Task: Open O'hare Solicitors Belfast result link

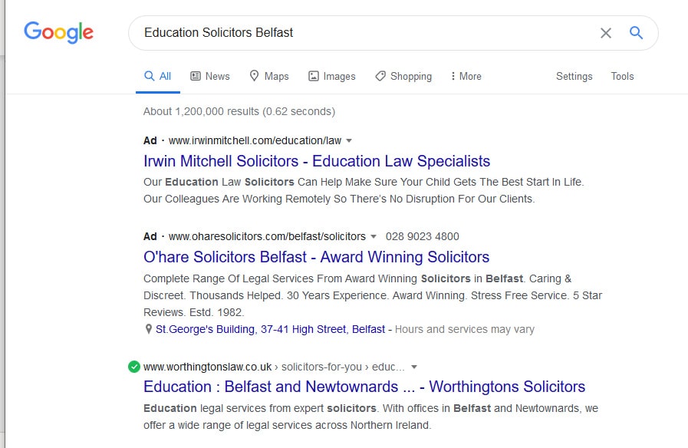Action: pyautogui.click(x=316, y=257)
